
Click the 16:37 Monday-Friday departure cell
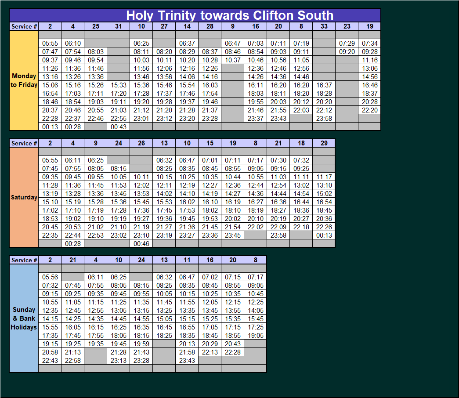324,85
